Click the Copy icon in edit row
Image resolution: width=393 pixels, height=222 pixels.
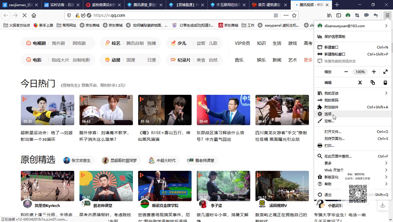(373, 82)
